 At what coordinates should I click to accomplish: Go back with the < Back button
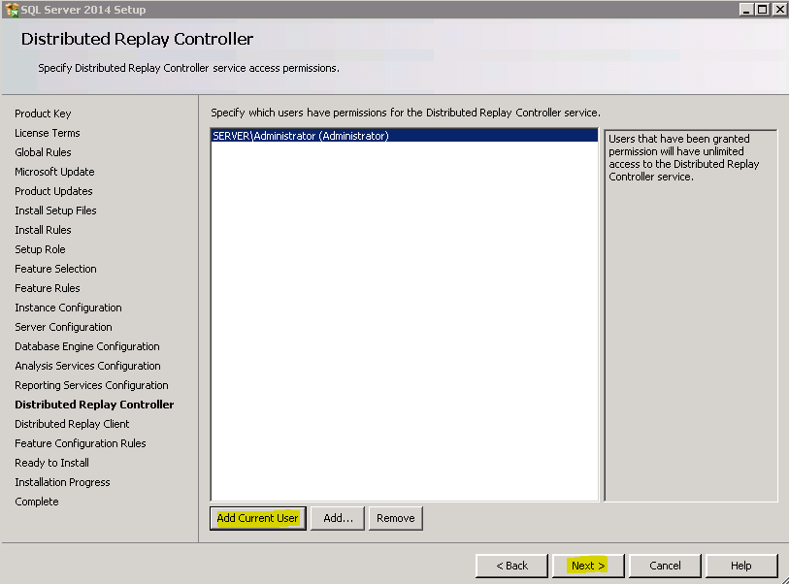(x=511, y=566)
